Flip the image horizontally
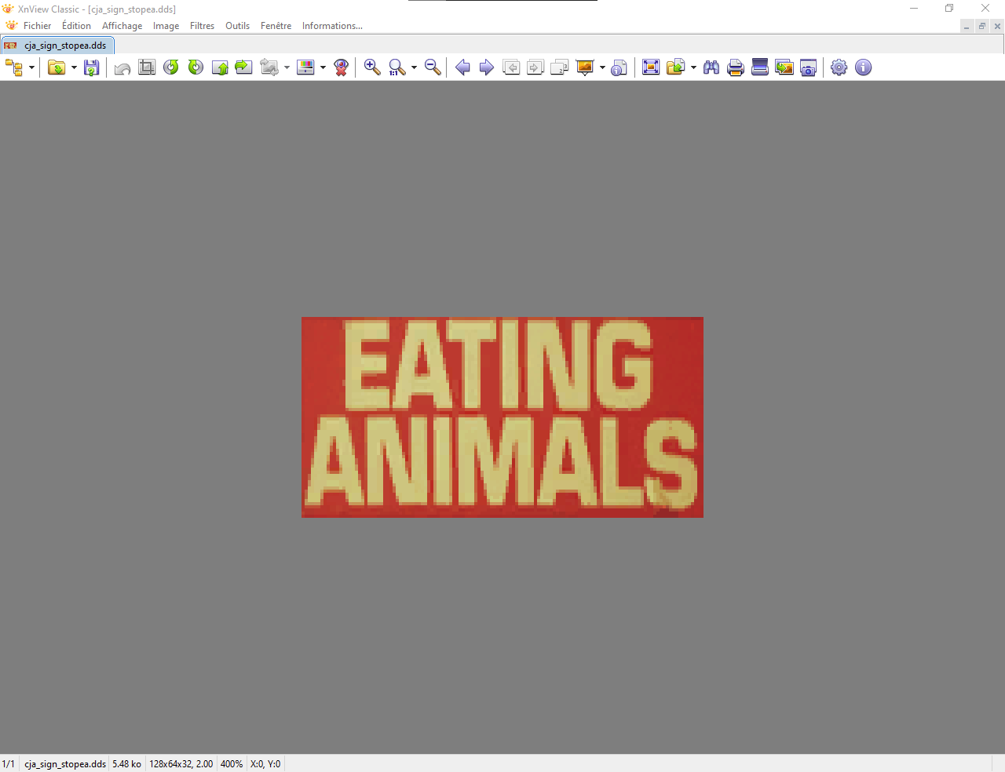Screen dimensions: 1005x772 [244, 67]
